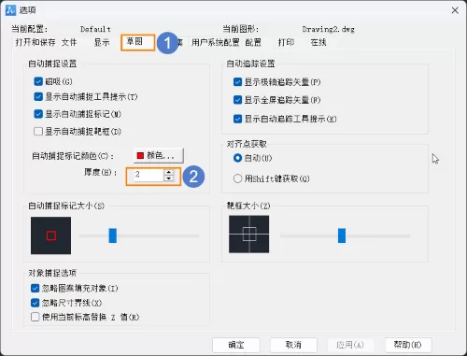Screen dimensions: 467x356
Task: Disable 显示自动捕捉工具提示(T)
Action: point(38,96)
